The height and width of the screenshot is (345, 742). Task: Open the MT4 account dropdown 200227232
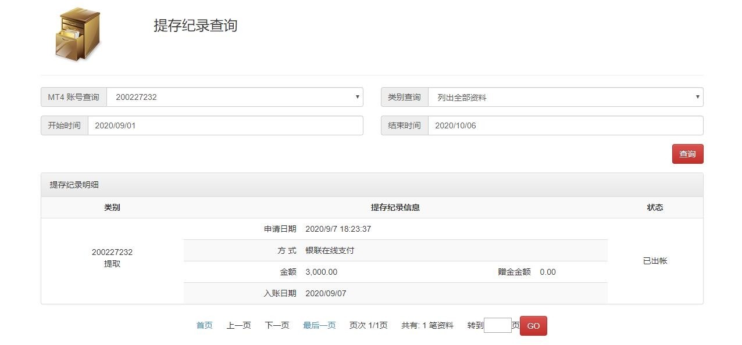click(x=235, y=97)
